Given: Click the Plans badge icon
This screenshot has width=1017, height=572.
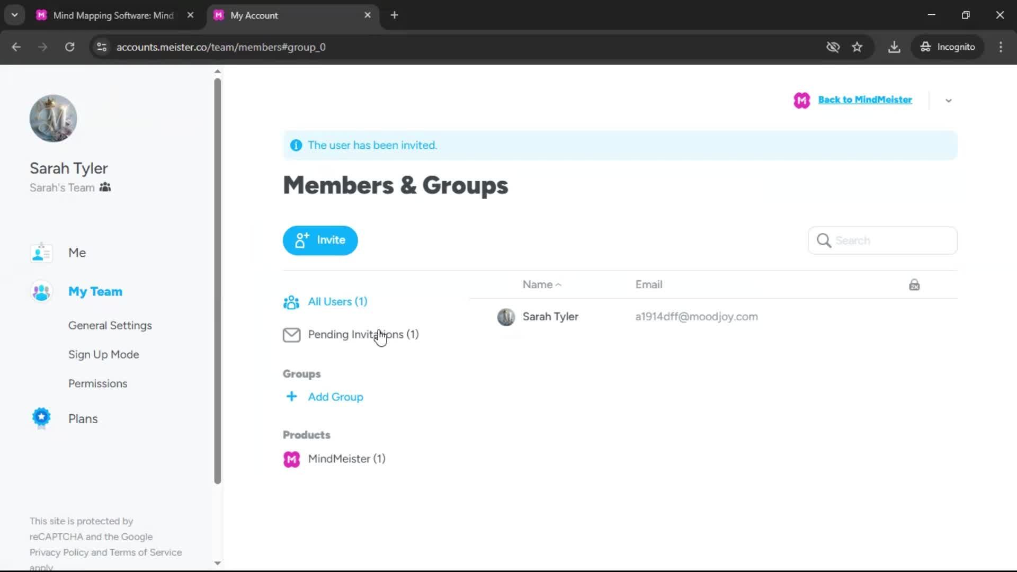Looking at the screenshot, I should [41, 418].
